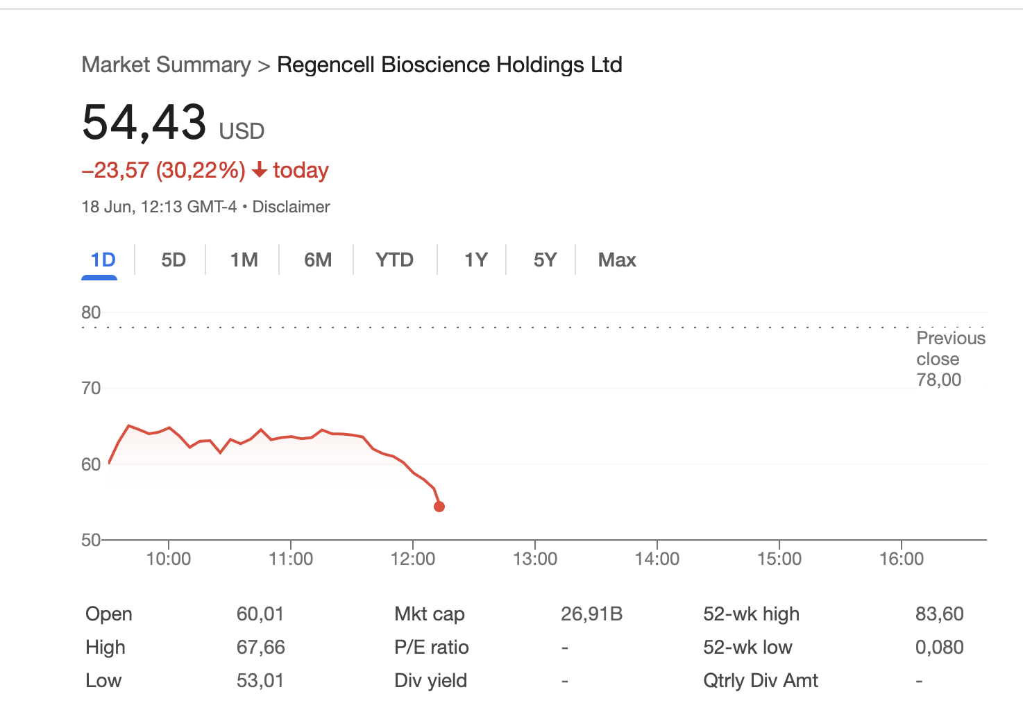1023x719 pixels.
Task: Switch to the 5D range tab
Action: click(174, 260)
